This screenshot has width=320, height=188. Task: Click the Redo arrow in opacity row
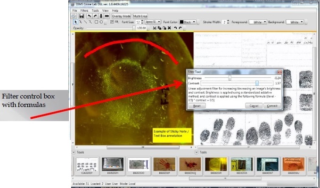point(180,28)
